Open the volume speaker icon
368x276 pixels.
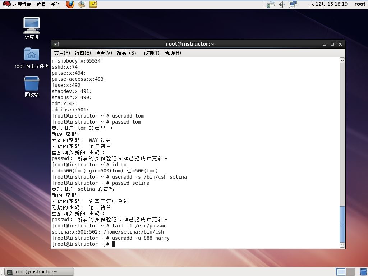tap(282, 4)
